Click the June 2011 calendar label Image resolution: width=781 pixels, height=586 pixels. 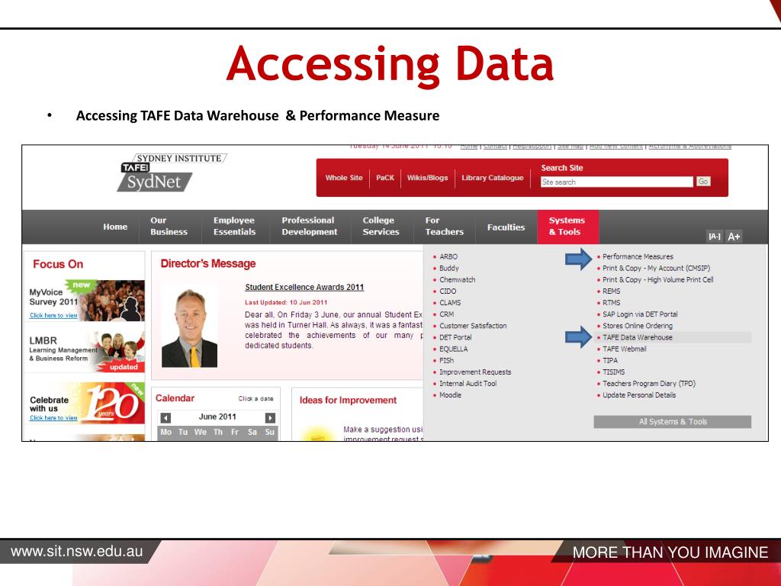[x=217, y=417]
